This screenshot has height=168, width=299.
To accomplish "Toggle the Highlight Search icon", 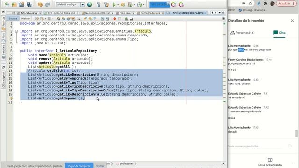I will click(x=73, y=19).
